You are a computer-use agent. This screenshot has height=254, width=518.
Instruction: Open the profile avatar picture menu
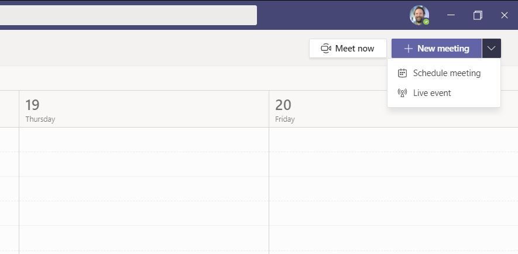point(418,15)
